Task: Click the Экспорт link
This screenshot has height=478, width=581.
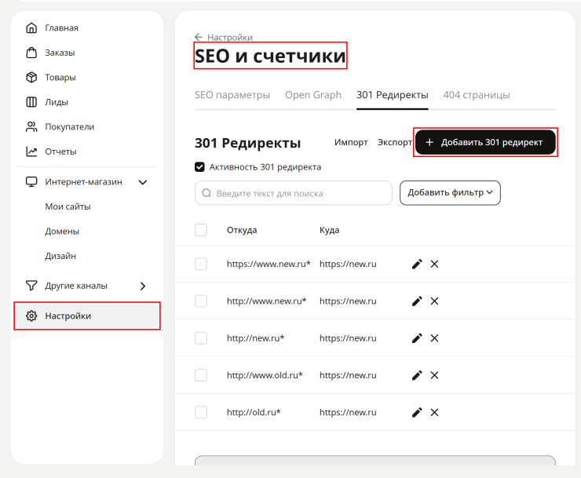Action: (395, 142)
